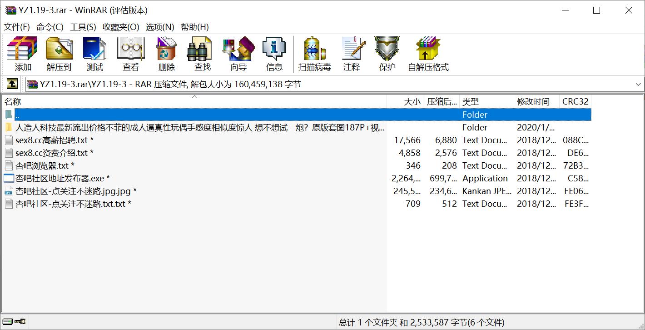Click the JPG icon of 杏吧社区-点关注不迷路.jpg.jpg

click(9, 191)
